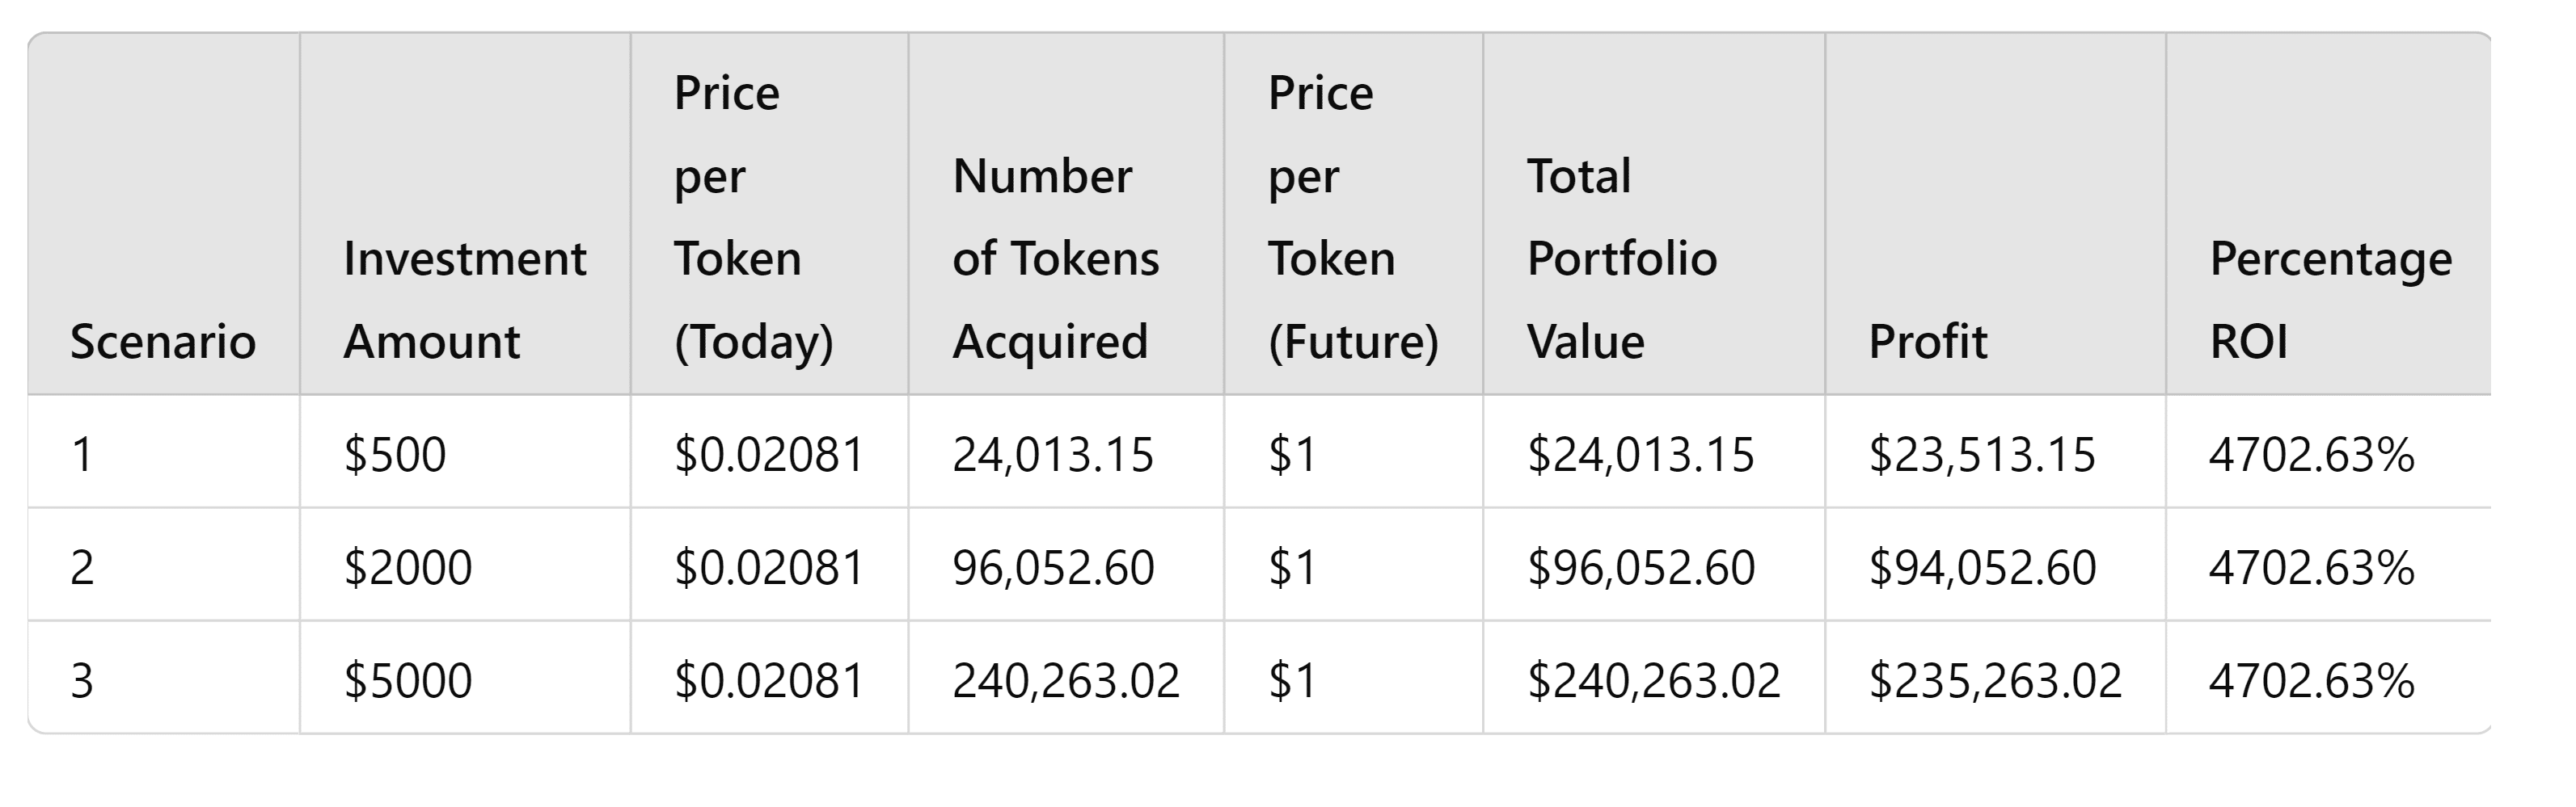Click the Price per Token (Future) header
Image resolution: width=2576 pixels, height=807 pixels.
1352,216
